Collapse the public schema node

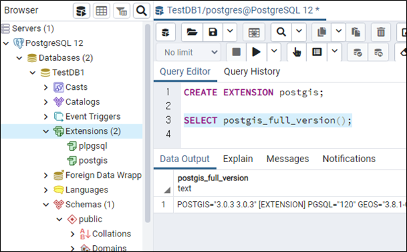pos(59,220)
